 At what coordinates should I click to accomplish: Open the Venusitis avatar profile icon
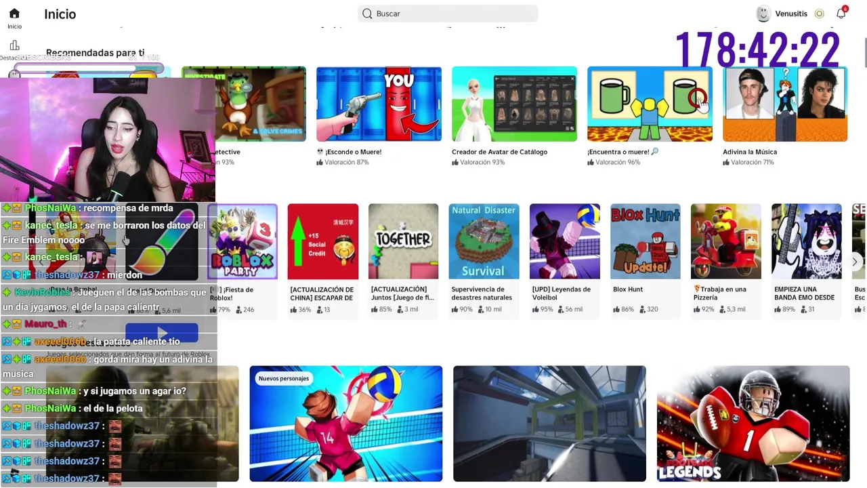click(763, 14)
